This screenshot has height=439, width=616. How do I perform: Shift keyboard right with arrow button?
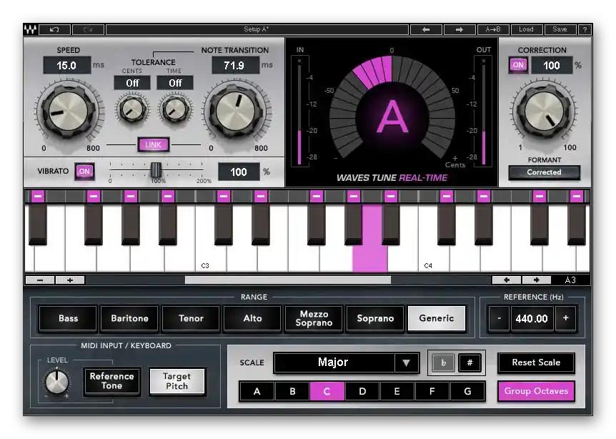[537, 280]
